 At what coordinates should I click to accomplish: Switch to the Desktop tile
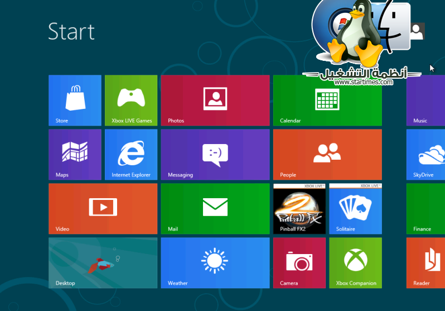point(103,263)
